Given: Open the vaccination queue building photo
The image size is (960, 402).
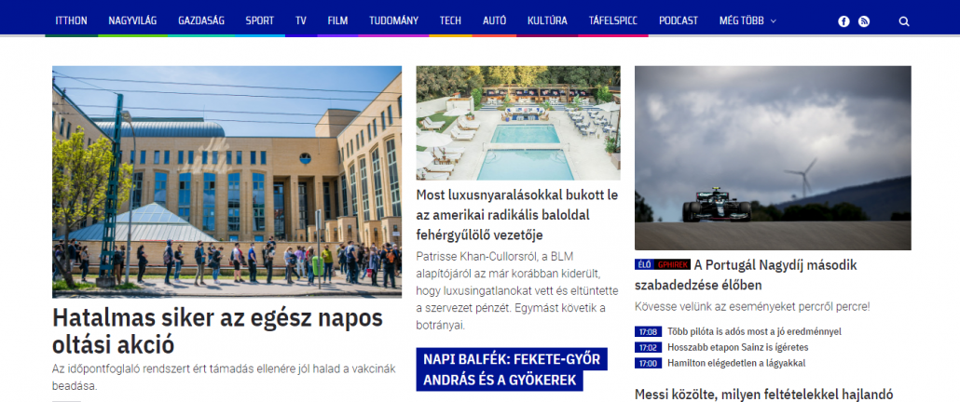Looking at the screenshot, I should [226, 182].
